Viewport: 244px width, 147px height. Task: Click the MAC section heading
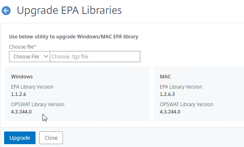(165, 77)
